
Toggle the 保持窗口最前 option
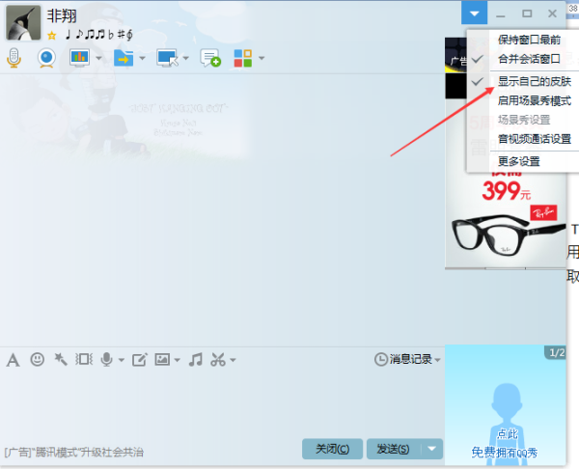(528, 40)
